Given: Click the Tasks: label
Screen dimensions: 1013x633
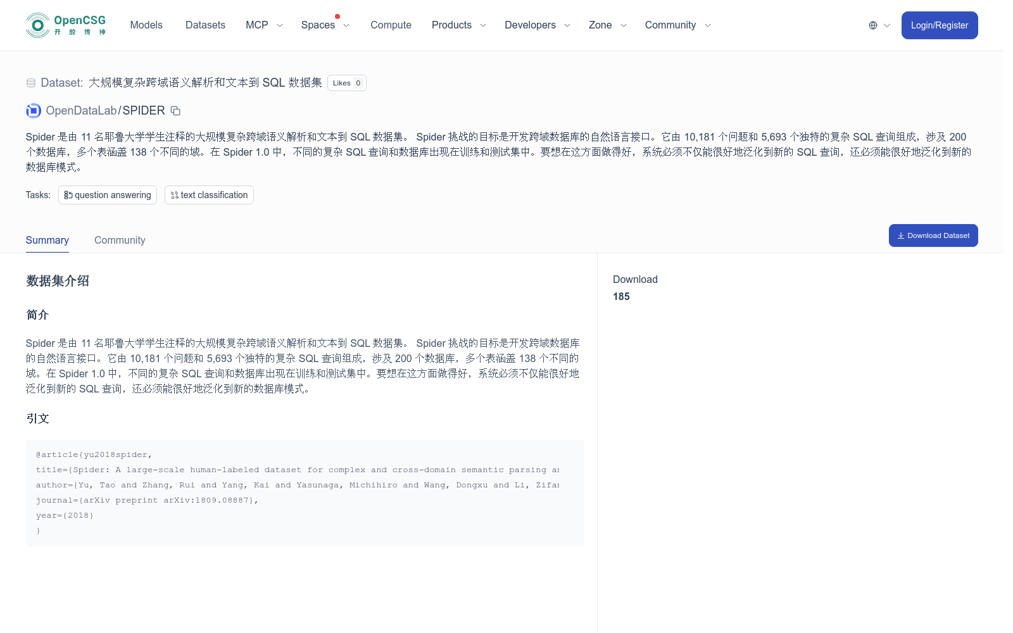Looking at the screenshot, I should coord(38,195).
